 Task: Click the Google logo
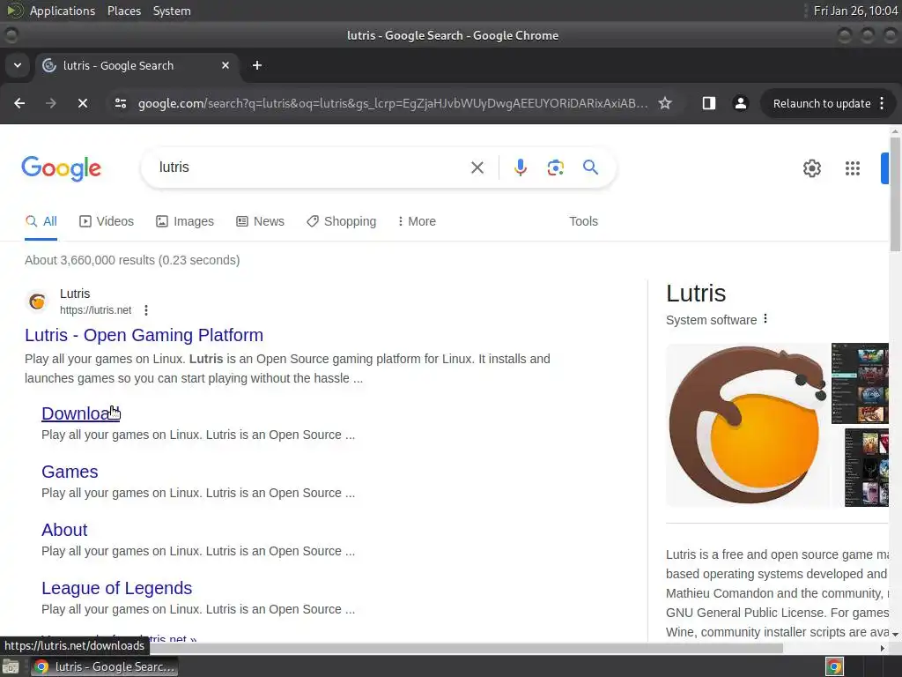[x=61, y=168]
